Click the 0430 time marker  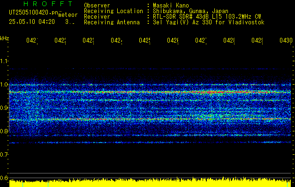coord(286,40)
